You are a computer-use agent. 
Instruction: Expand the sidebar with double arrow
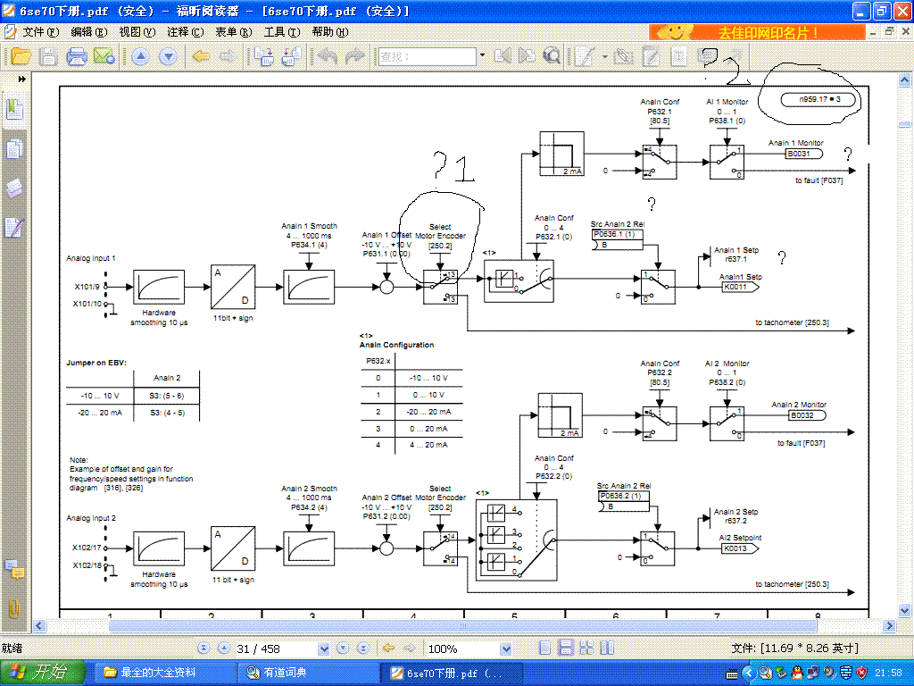click(x=22, y=79)
